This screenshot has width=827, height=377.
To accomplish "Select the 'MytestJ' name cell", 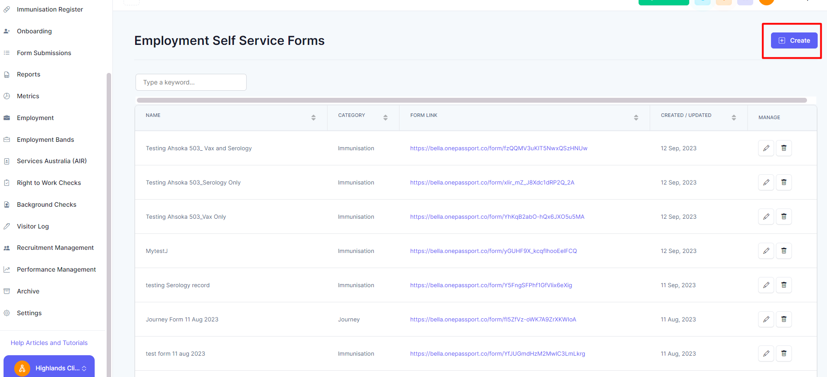I will coord(157,251).
